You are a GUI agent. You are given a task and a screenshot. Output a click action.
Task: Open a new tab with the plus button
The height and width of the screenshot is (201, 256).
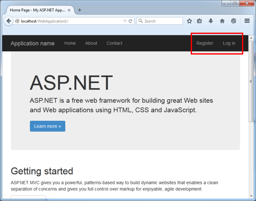point(79,10)
